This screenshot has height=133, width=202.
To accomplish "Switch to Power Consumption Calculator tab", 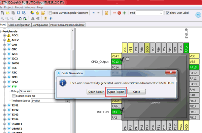I will tap(67, 25).
